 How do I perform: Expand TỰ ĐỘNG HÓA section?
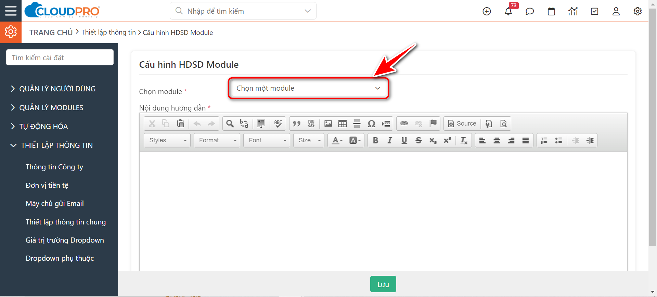click(x=39, y=127)
